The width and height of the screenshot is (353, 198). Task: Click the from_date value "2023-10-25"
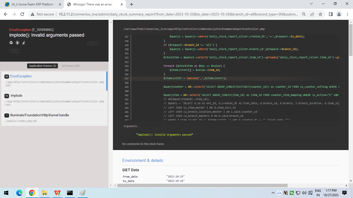[x=175, y=177]
